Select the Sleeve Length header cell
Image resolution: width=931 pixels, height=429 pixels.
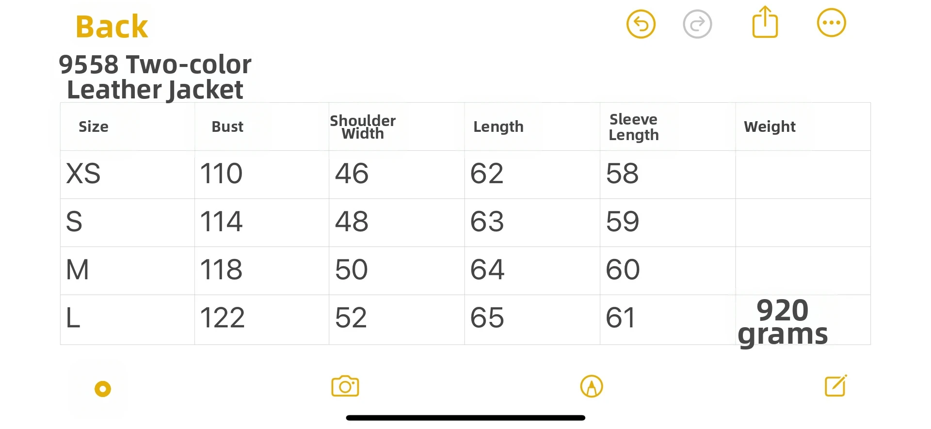pos(633,127)
